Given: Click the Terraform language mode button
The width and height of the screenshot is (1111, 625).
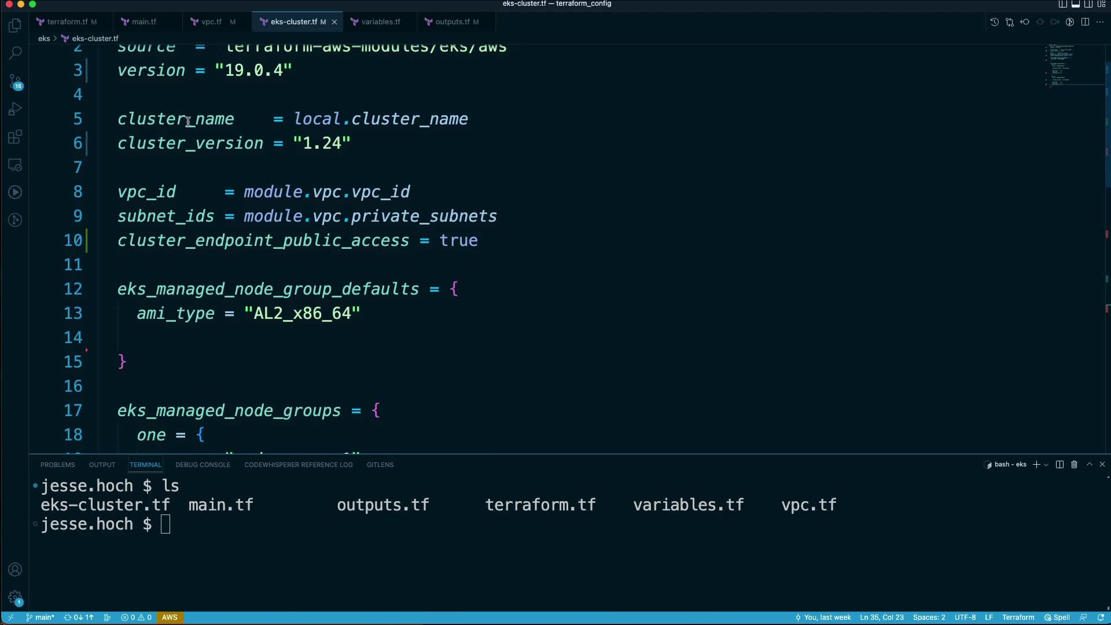Looking at the screenshot, I should tap(1018, 617).
